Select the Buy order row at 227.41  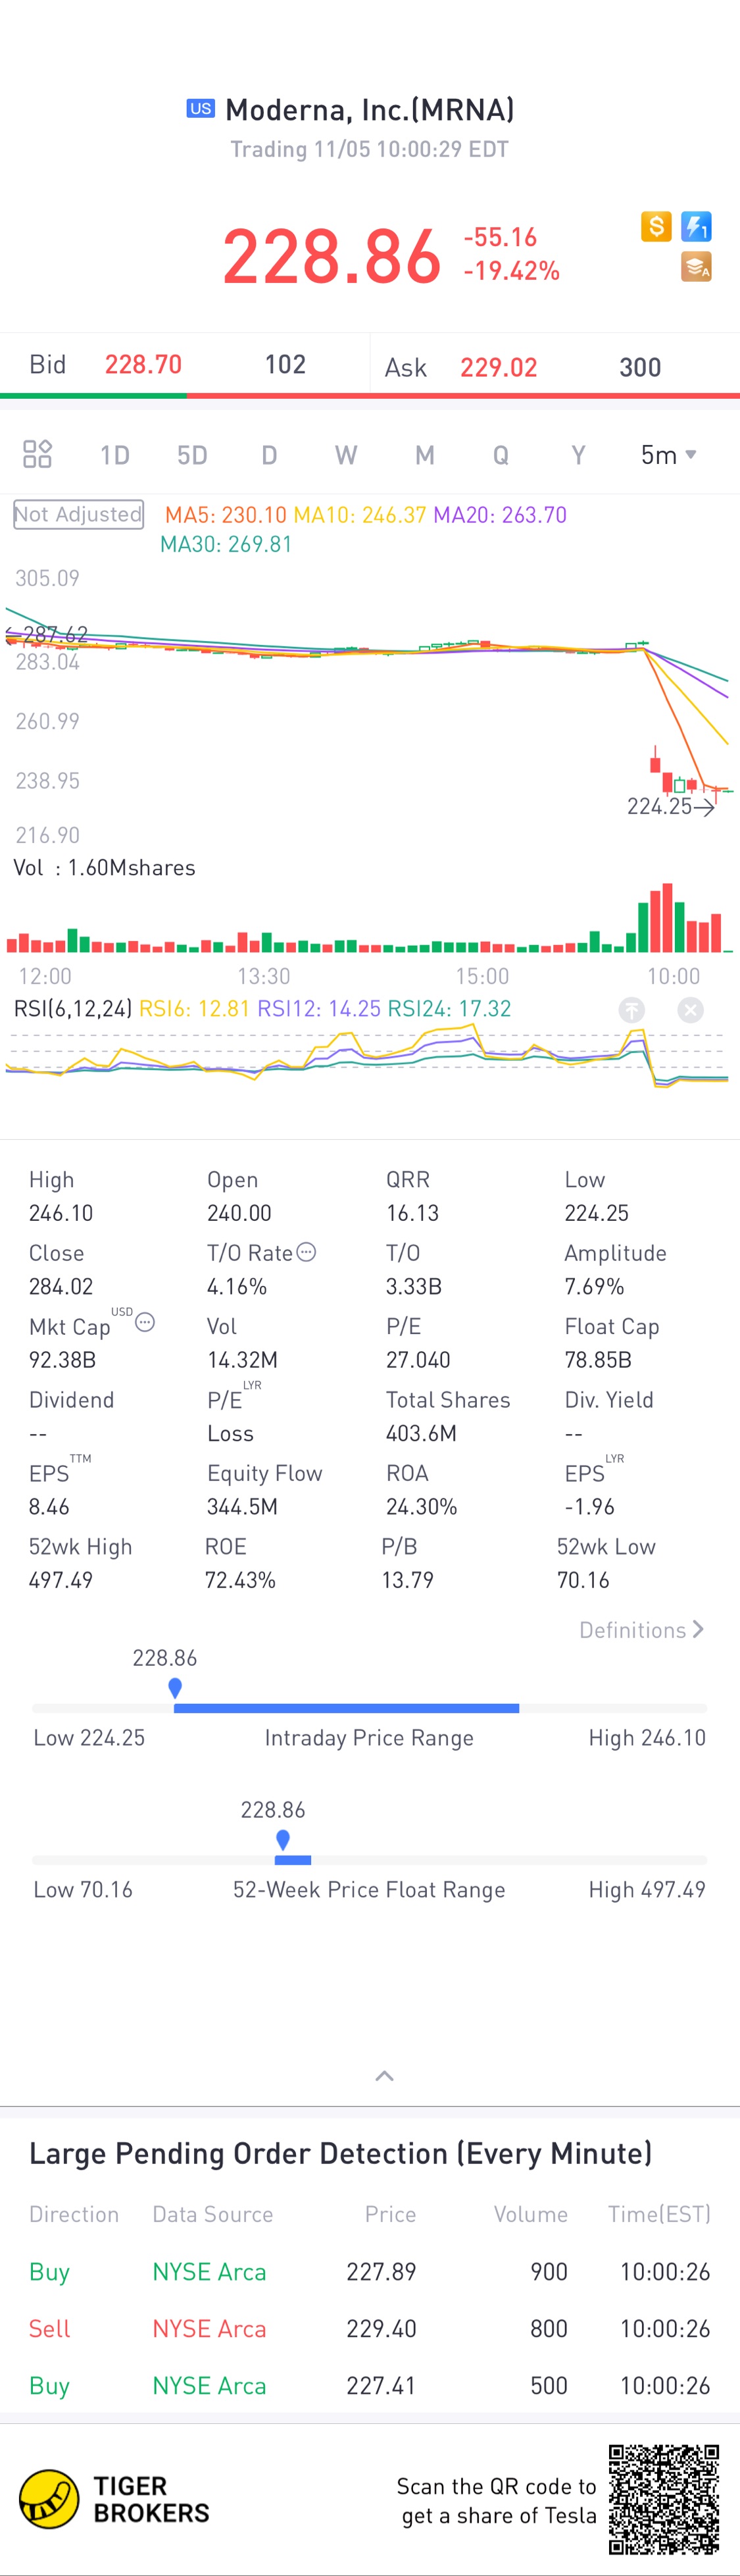(x=370, y=2385)
